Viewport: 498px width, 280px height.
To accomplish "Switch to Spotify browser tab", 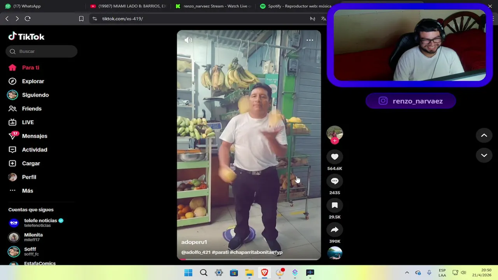I will click(x=296, y=6).
